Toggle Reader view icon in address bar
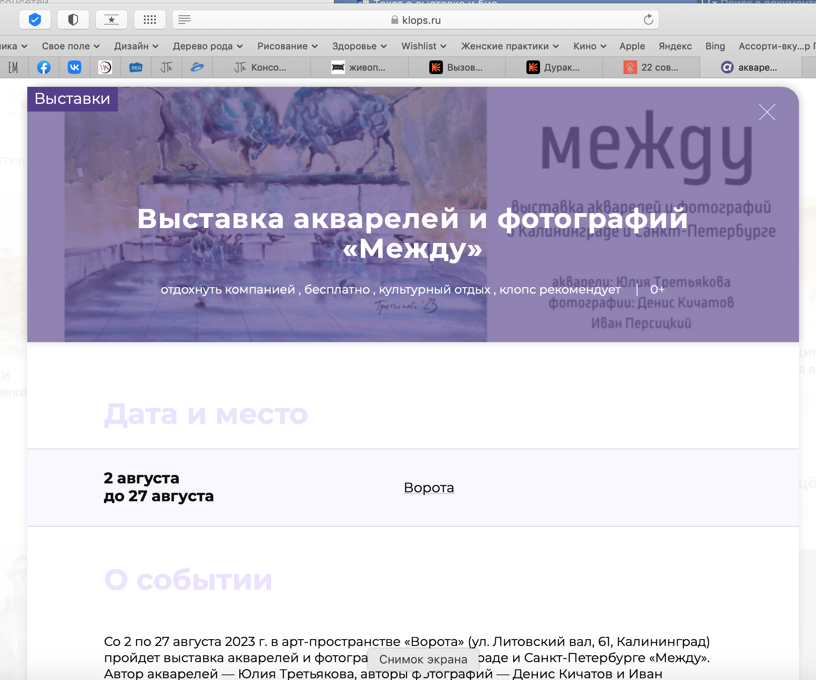 pos(184,20)
